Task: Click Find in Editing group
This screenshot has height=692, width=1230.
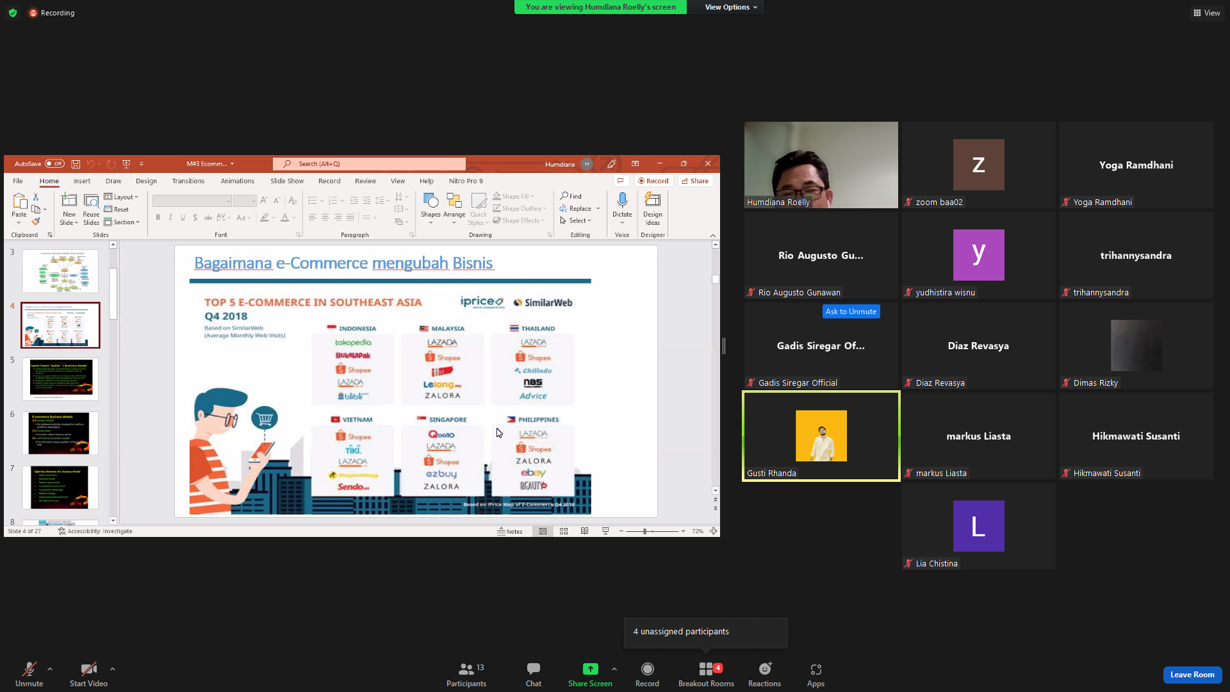Action: (571, 196)
